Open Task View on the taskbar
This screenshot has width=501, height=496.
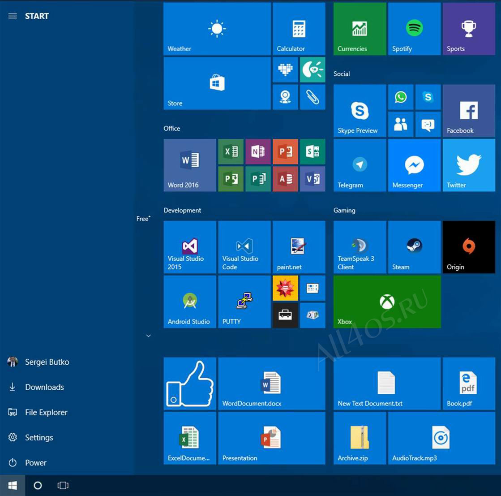point(63,485)
